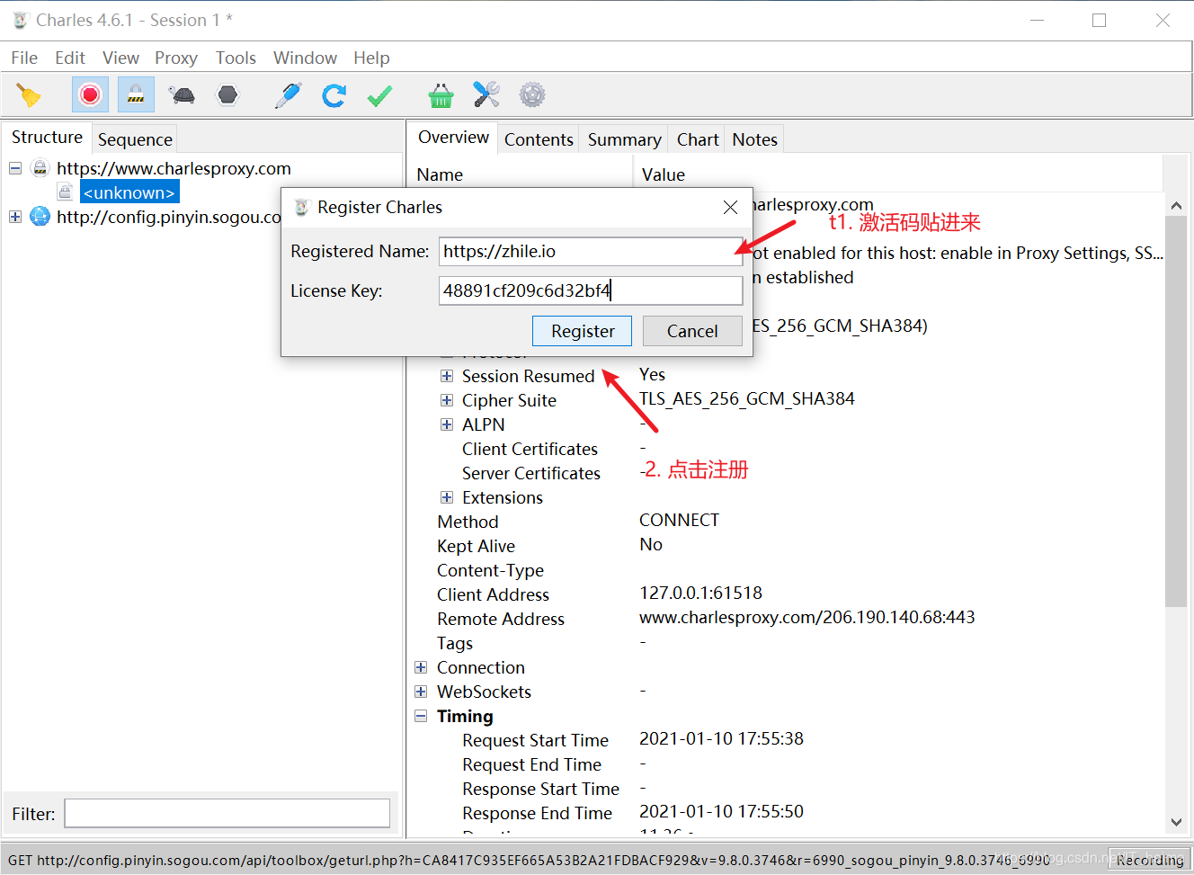
Task: Expand the config.pinyin.sogou host node
Action: click(x=15, y=217)
